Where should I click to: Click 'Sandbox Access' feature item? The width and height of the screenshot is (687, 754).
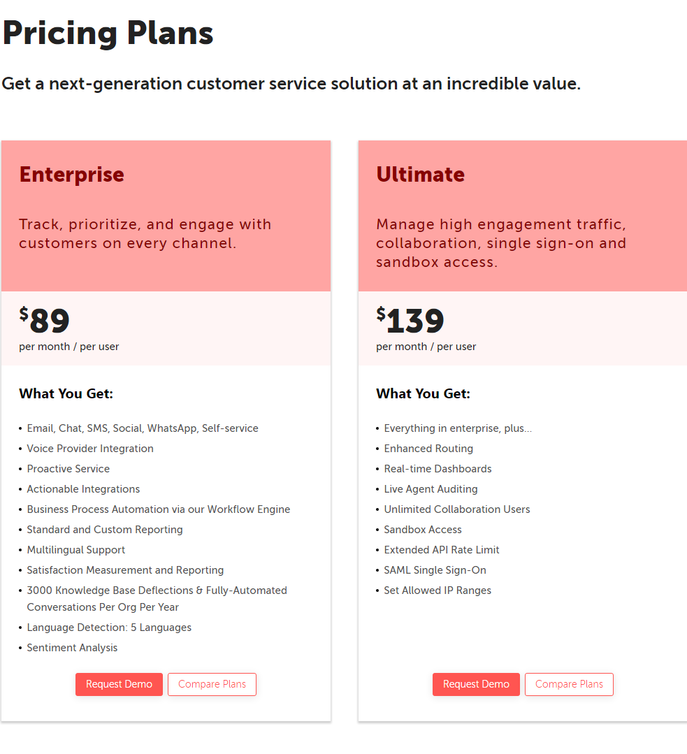[422, 530]
